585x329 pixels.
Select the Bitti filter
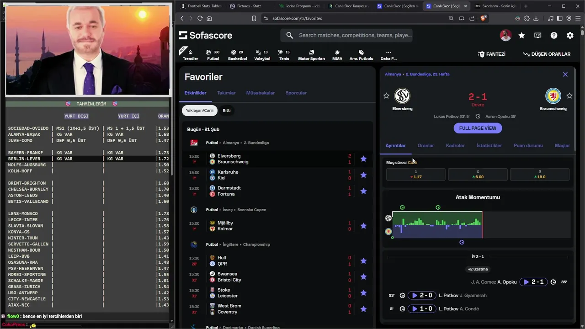[x=227, y=111]
